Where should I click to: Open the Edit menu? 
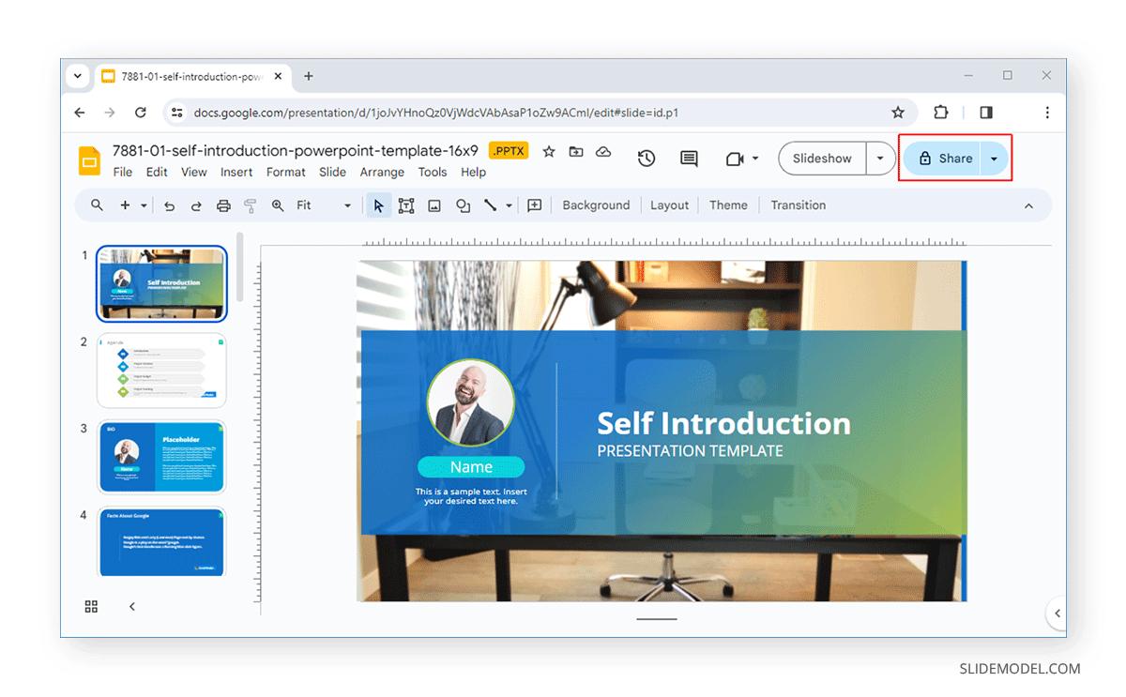pyautogui.click(x=157, y=173)
